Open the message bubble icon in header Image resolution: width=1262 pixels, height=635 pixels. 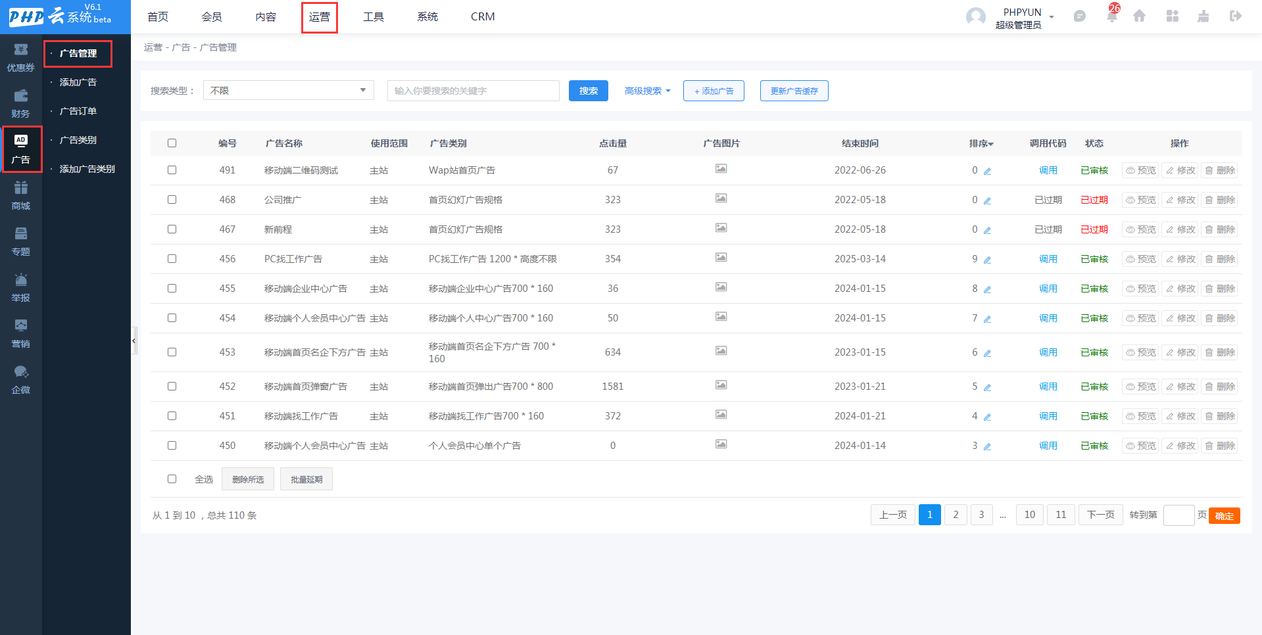coord(1079,16)
